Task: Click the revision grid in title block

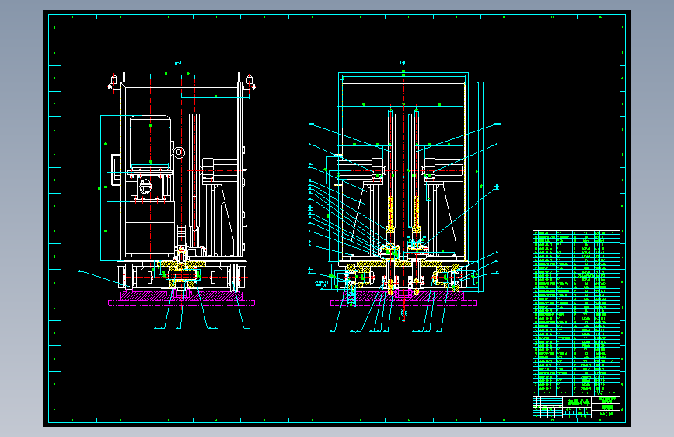Action: [x=547, y=407]
